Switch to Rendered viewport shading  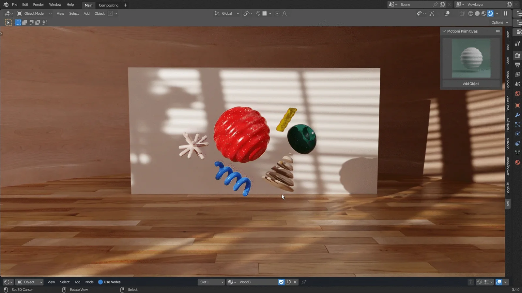click(x=490, y=13)
